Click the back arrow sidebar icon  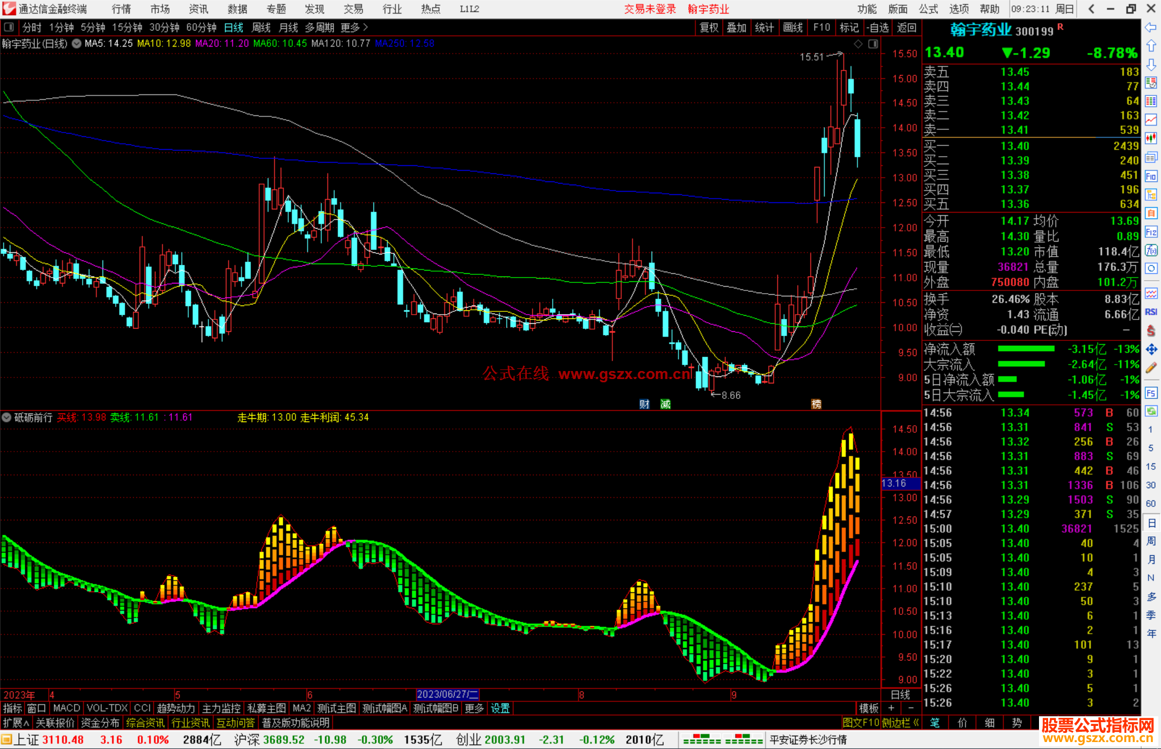(x=1151, y=27)
